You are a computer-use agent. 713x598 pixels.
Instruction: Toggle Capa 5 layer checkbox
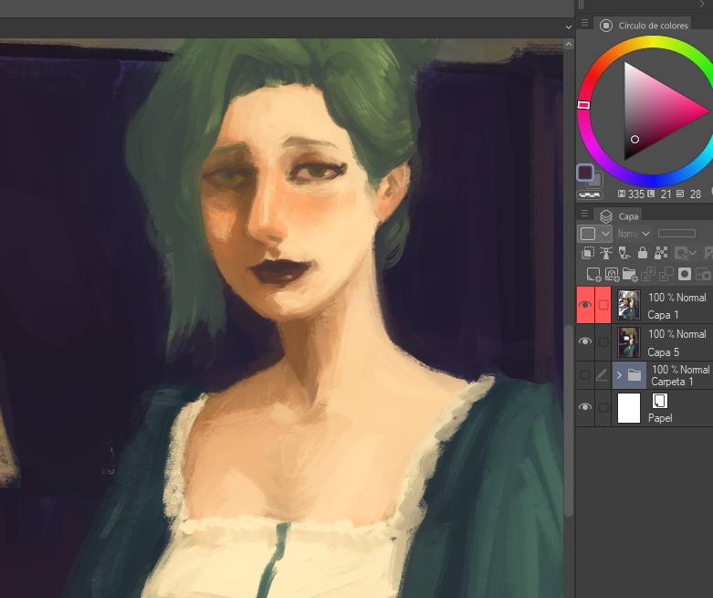(x=603, y=341)
